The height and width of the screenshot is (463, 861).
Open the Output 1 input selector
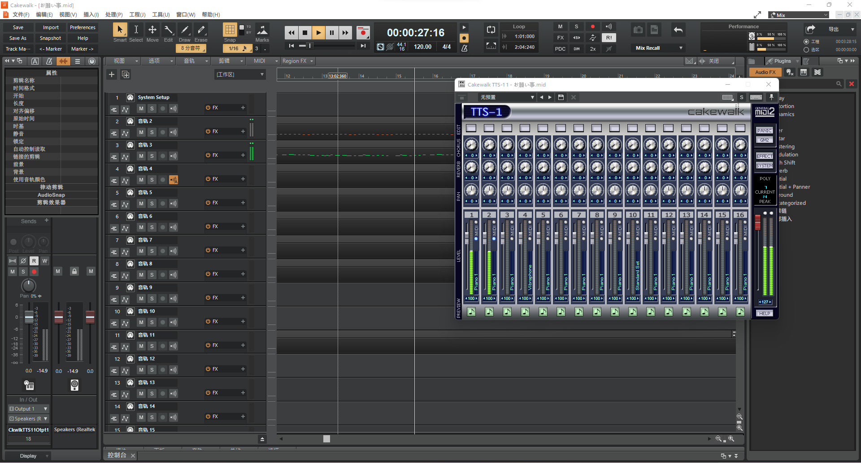(x=28, y=409)
